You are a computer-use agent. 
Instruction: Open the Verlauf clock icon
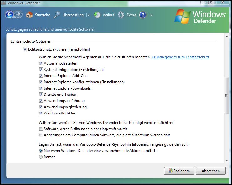coord(97,15)
